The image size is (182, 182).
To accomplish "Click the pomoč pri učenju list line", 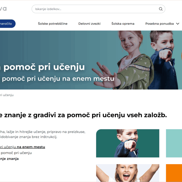I will 16,153.
